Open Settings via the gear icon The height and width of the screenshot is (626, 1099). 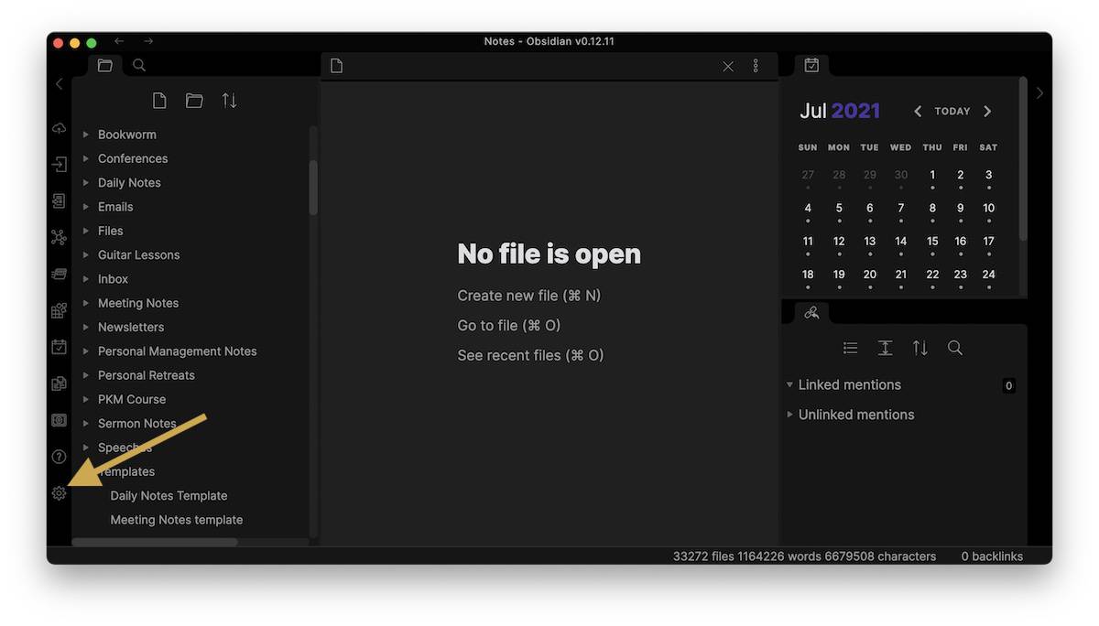coord(59,493)
